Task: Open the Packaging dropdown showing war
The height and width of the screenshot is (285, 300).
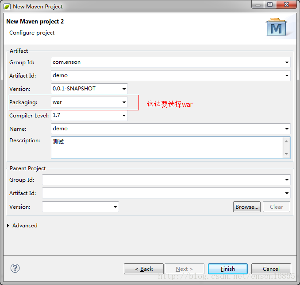Action: coord(124,102)
